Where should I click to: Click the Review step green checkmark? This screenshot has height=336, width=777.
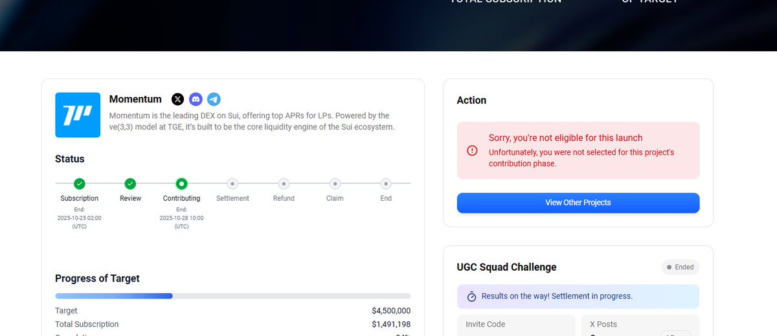130,184
